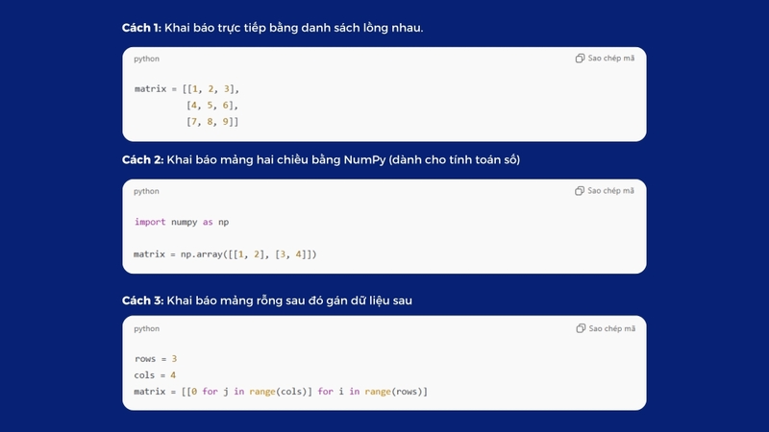Click the "Cách 2" heading about NumPy
Viewport: 769px width, 432px height.
(320, 159)
